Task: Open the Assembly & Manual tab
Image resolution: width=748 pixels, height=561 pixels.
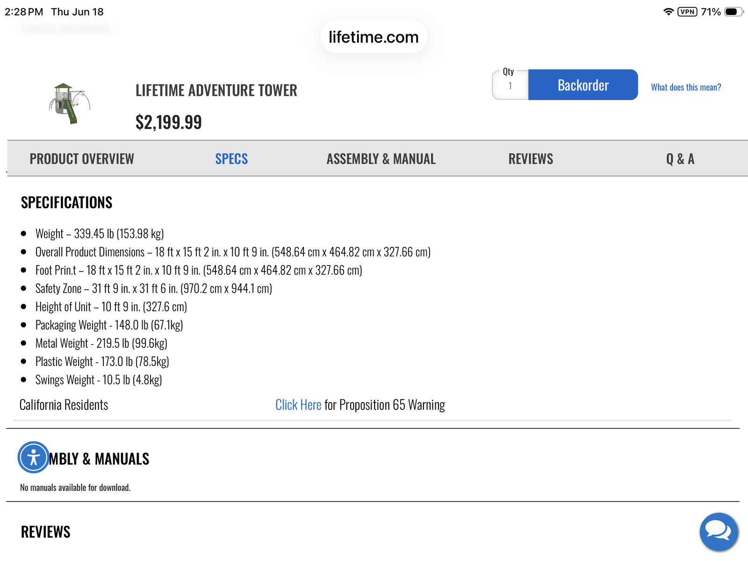Action: pos(381,159)
